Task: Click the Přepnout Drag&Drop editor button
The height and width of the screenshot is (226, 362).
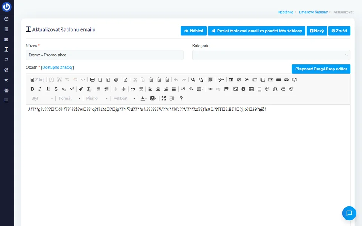Action: [321, 69]
